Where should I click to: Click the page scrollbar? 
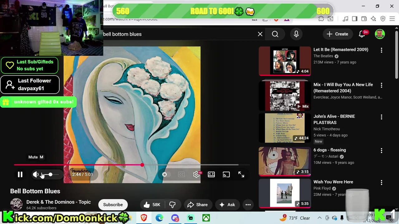(x=397, y=55)
